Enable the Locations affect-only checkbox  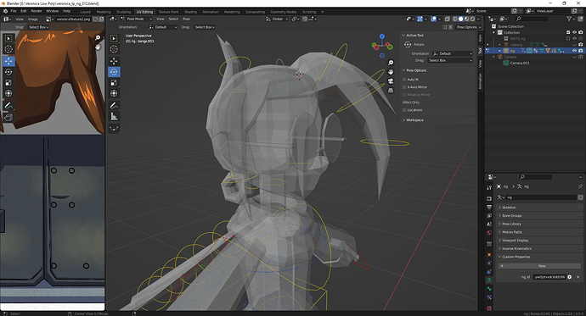tap(404, 110)
